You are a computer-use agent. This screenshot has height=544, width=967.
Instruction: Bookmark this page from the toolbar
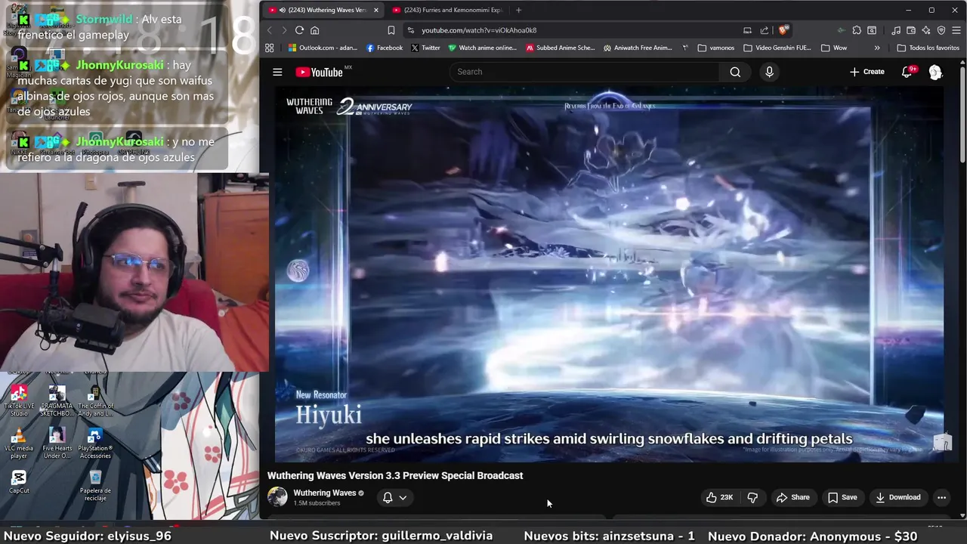[x=391, y=30]
